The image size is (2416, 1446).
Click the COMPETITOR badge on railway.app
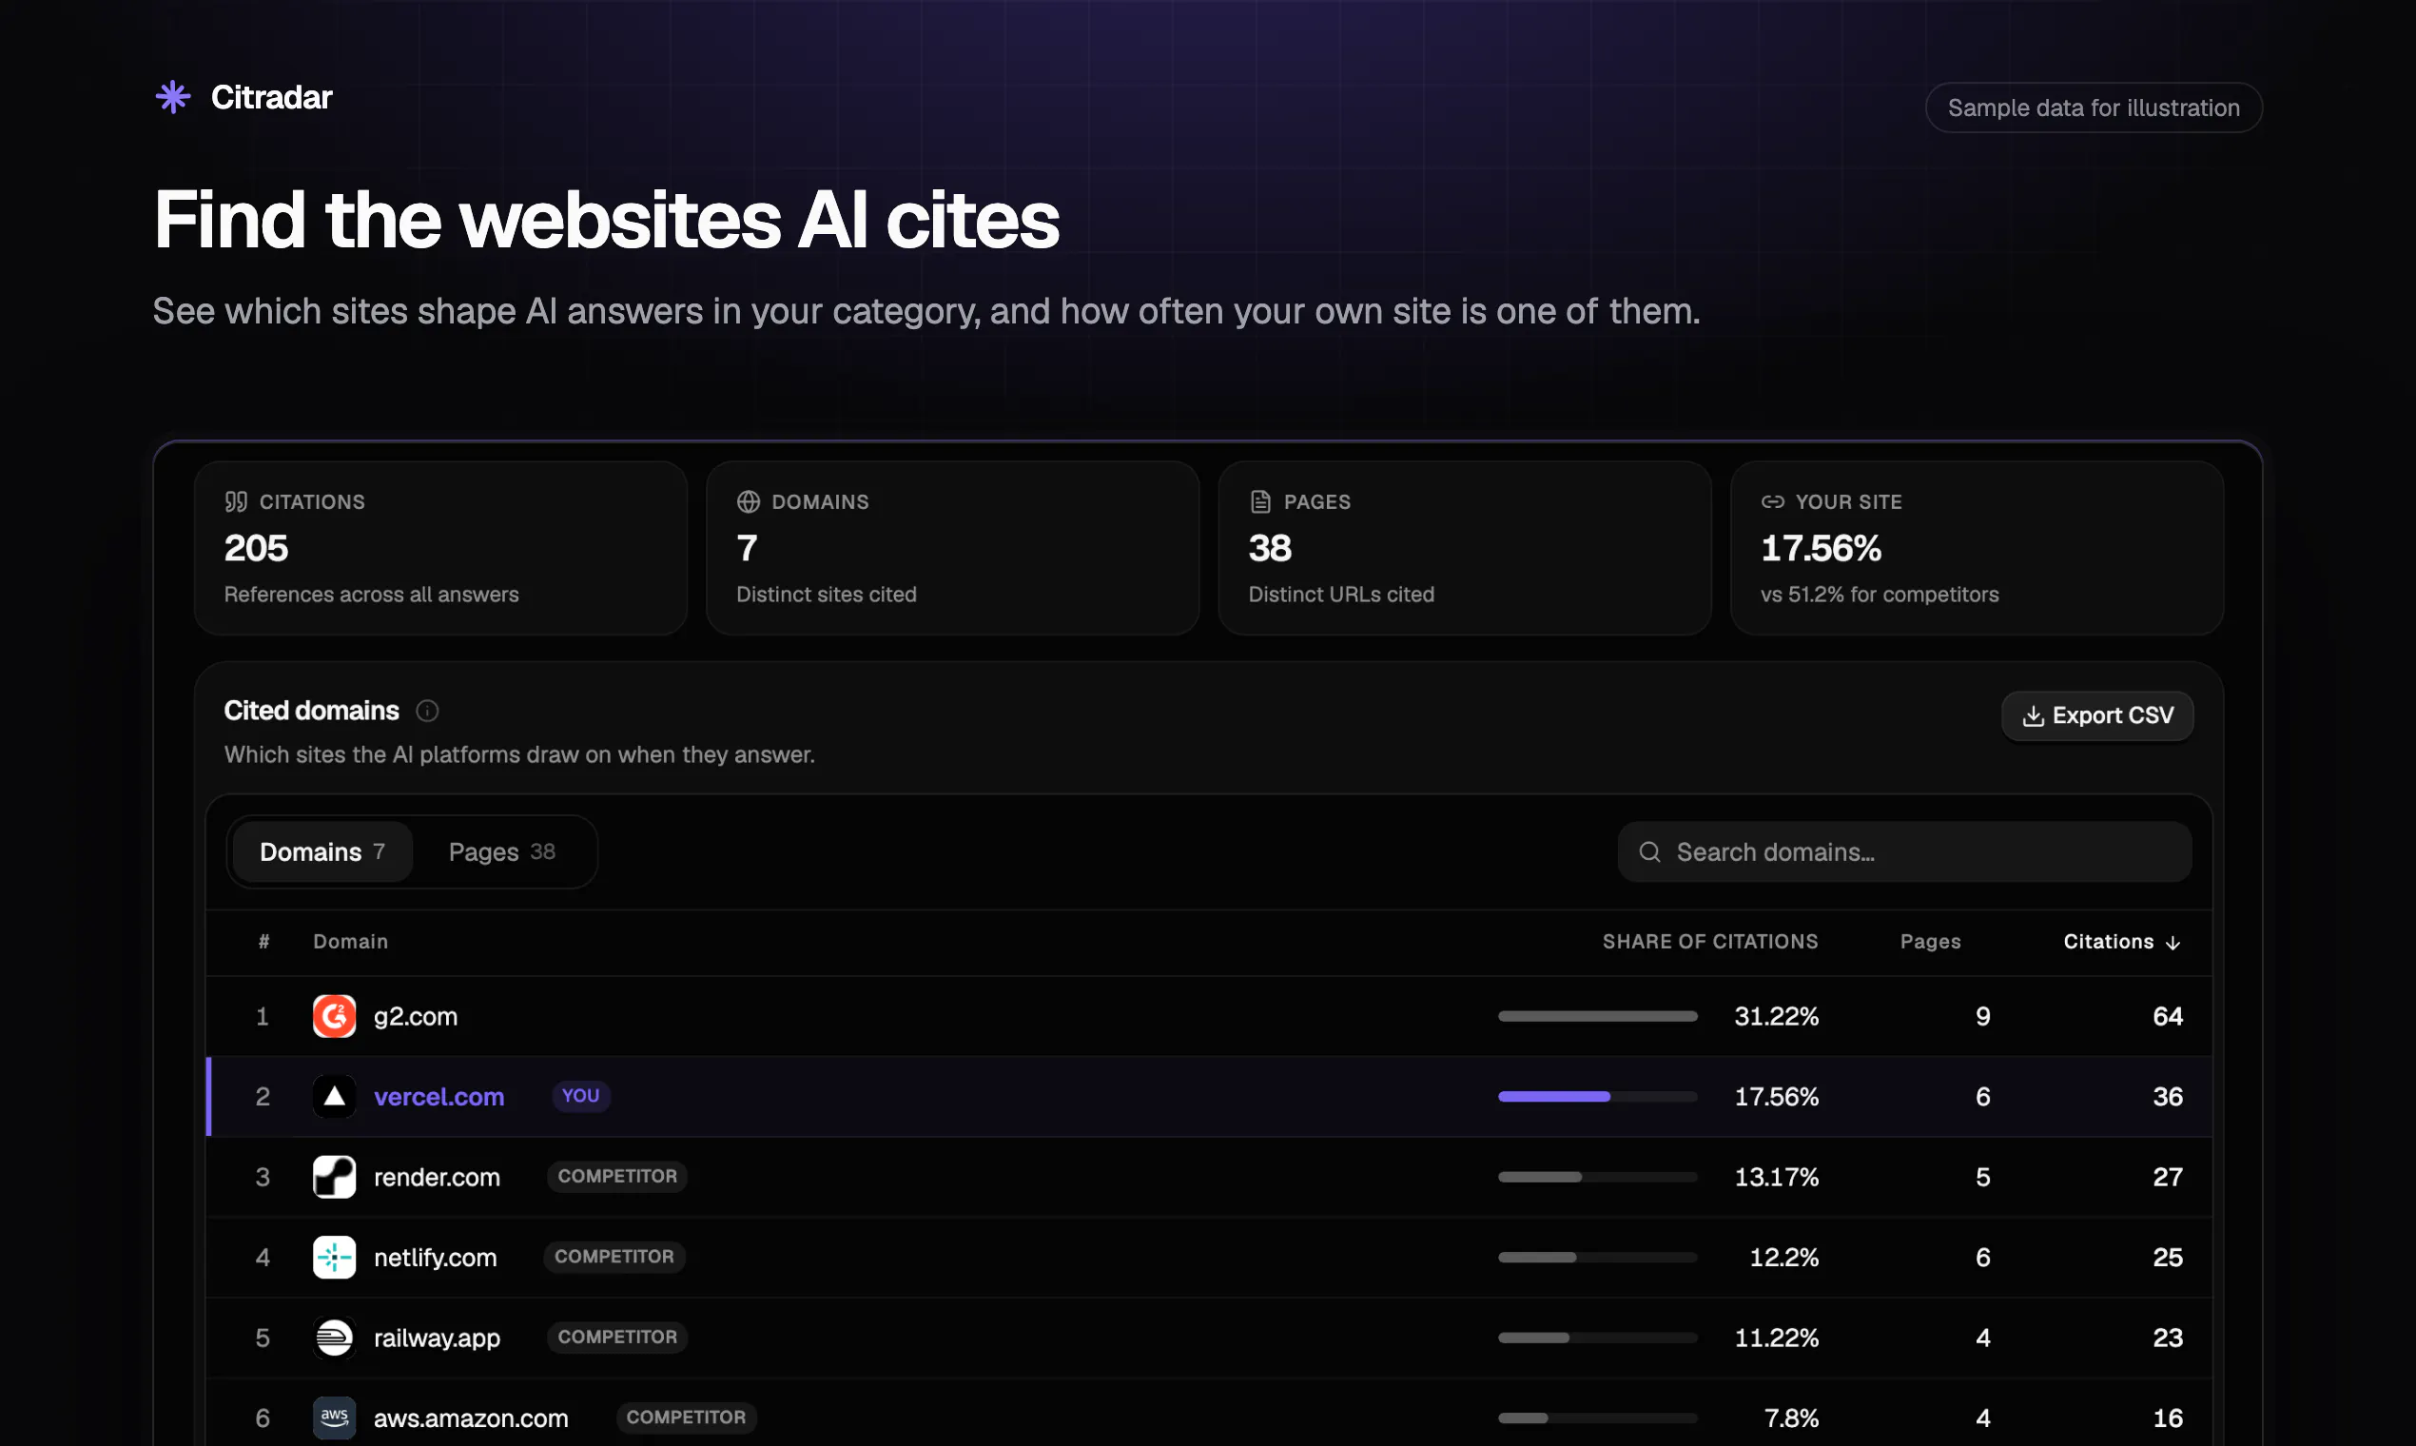pos(617,1338)
